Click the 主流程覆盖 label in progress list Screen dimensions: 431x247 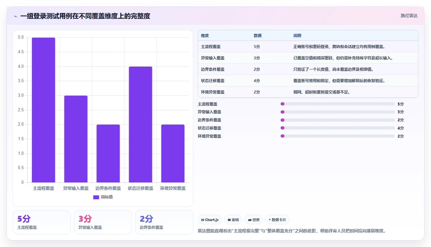click(208, 104)
